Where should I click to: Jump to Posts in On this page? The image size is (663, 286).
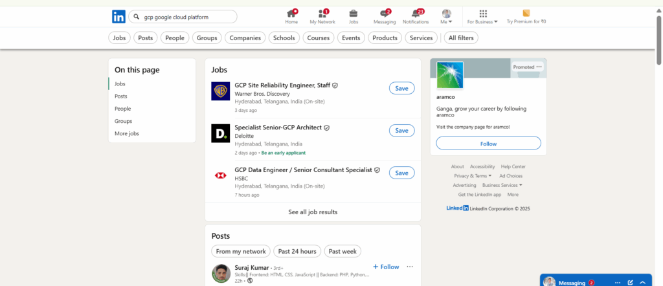point(121,96)
